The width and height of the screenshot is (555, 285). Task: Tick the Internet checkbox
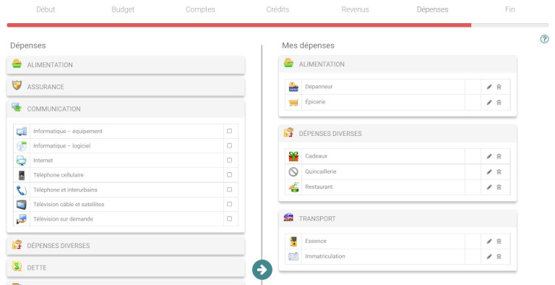pos(229,161)
